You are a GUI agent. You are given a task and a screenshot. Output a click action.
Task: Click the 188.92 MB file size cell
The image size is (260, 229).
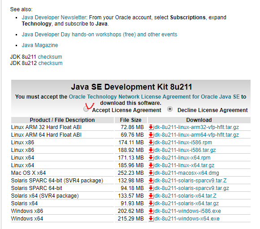click(x=131, y=150)
